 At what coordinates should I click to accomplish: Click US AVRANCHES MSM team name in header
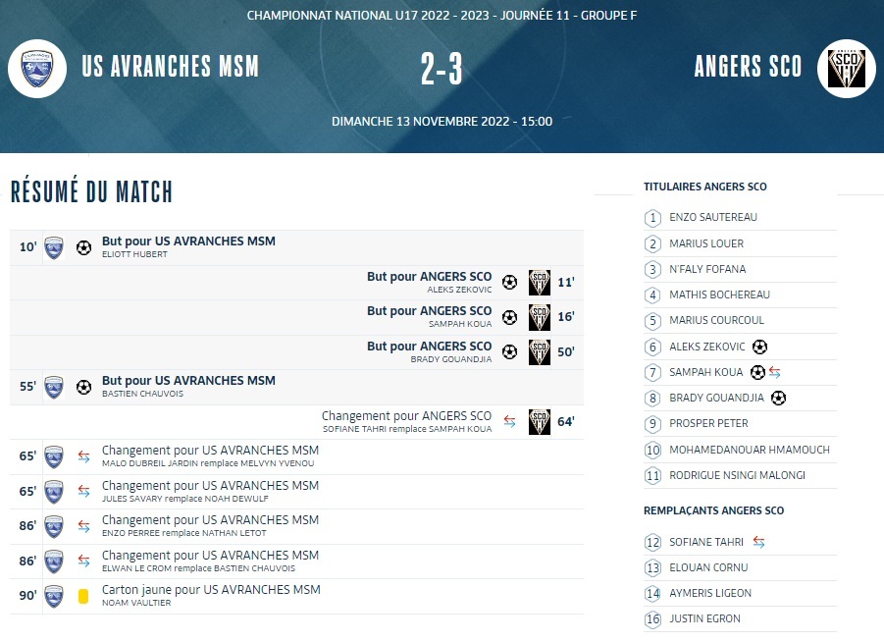pos(171,66)
